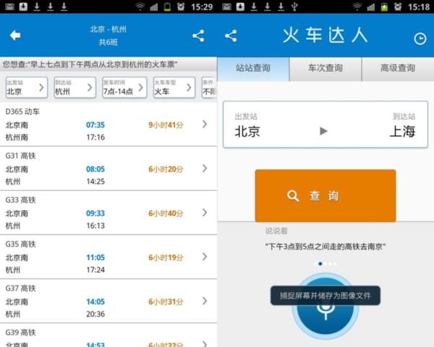The height and width of the screenshot is (347, 434).
Task: Tap the orange 查询 search button
Action: click(325, 196)
